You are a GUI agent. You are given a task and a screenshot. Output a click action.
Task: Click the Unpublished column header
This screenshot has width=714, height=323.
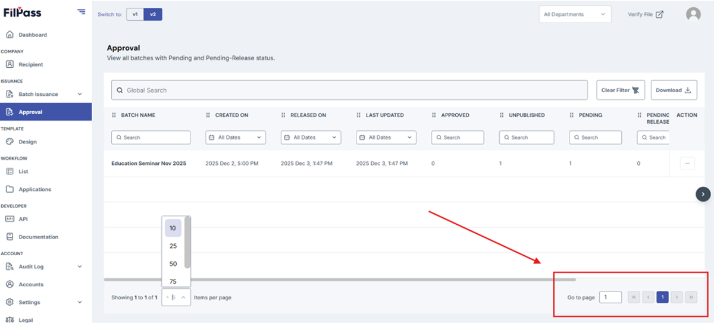click(x=527, y=115)
